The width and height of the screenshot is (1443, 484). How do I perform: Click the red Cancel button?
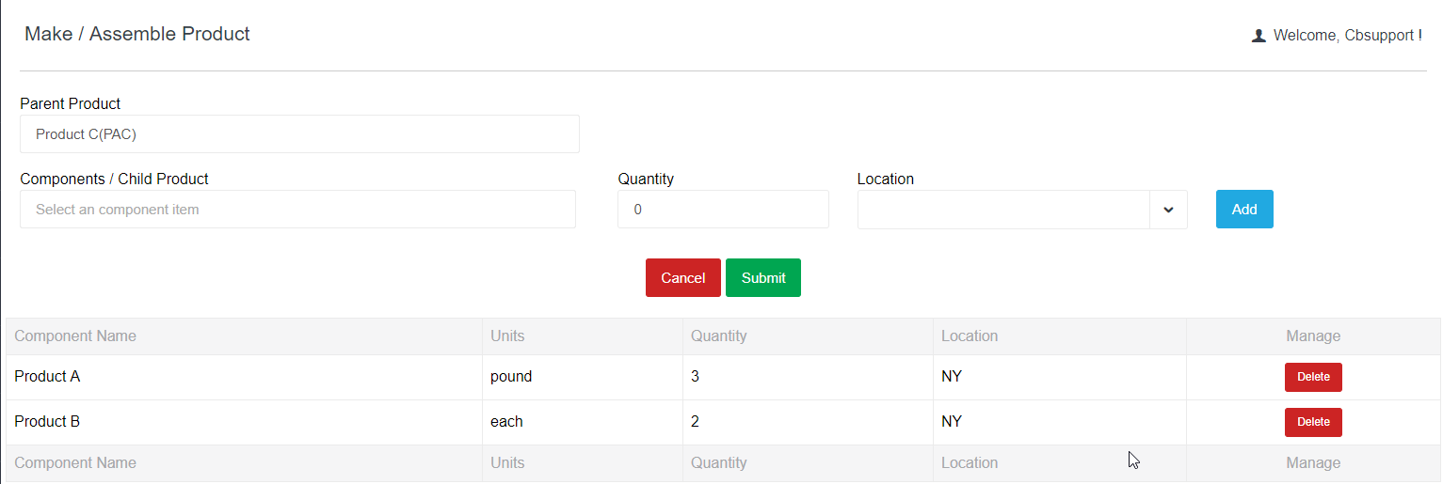pos(682,278)
